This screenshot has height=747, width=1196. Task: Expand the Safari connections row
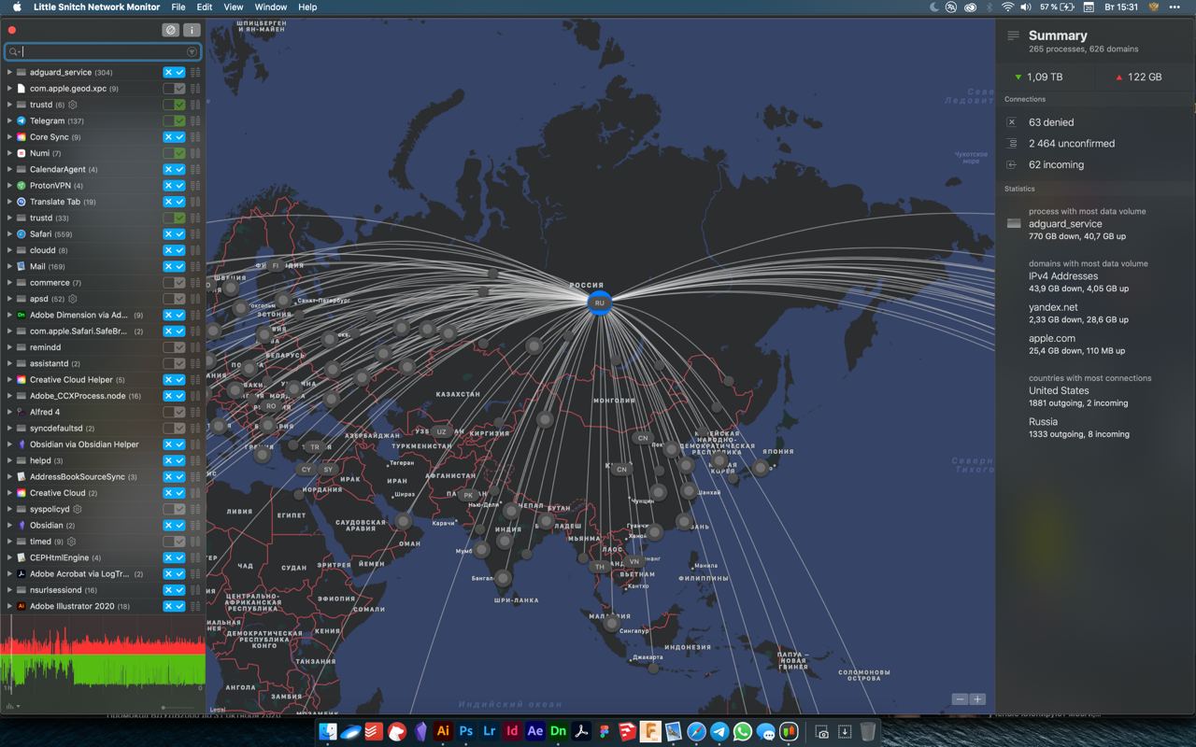(9, 234)
